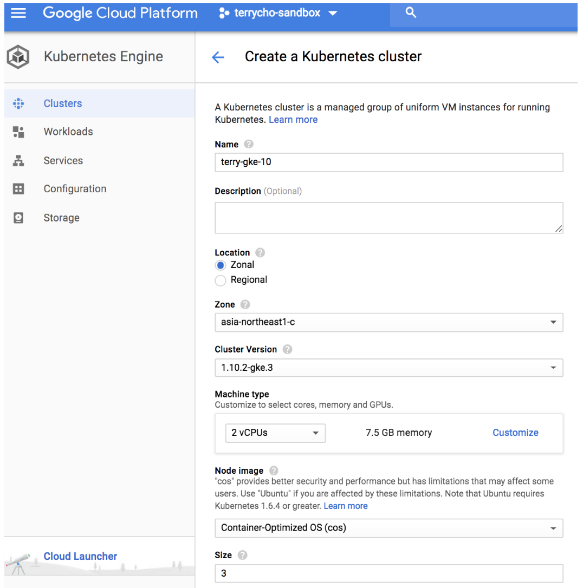
Task: Open the Cluster Version dropdown 1.10.2-gke.3
Action: (388, 368)
